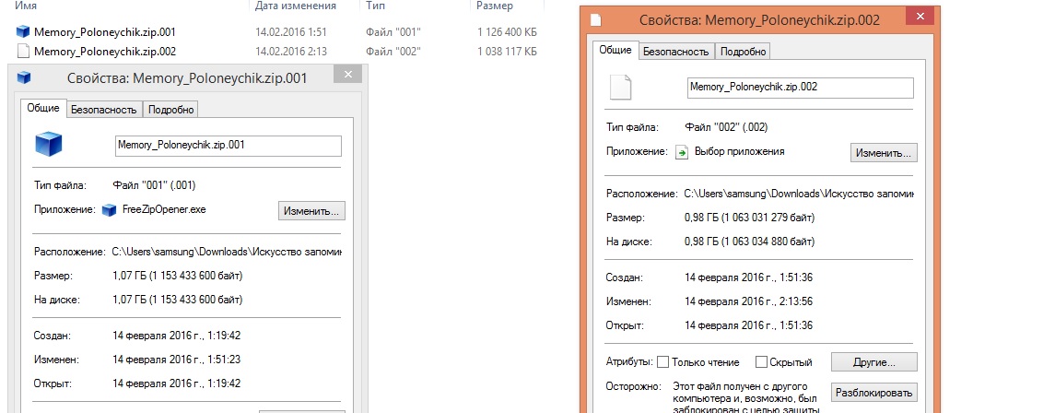The image size is (1055, 413).
Task: Toggle the "Скрытый" attribute checkbox
Action: click(x=761, y=362)
